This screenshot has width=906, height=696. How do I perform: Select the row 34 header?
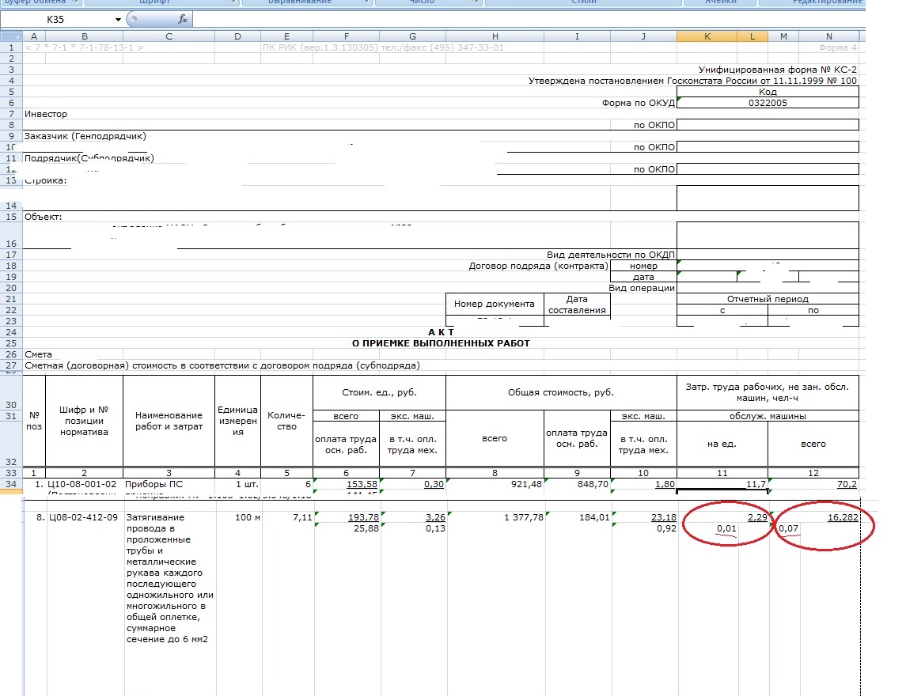point(11,483)
